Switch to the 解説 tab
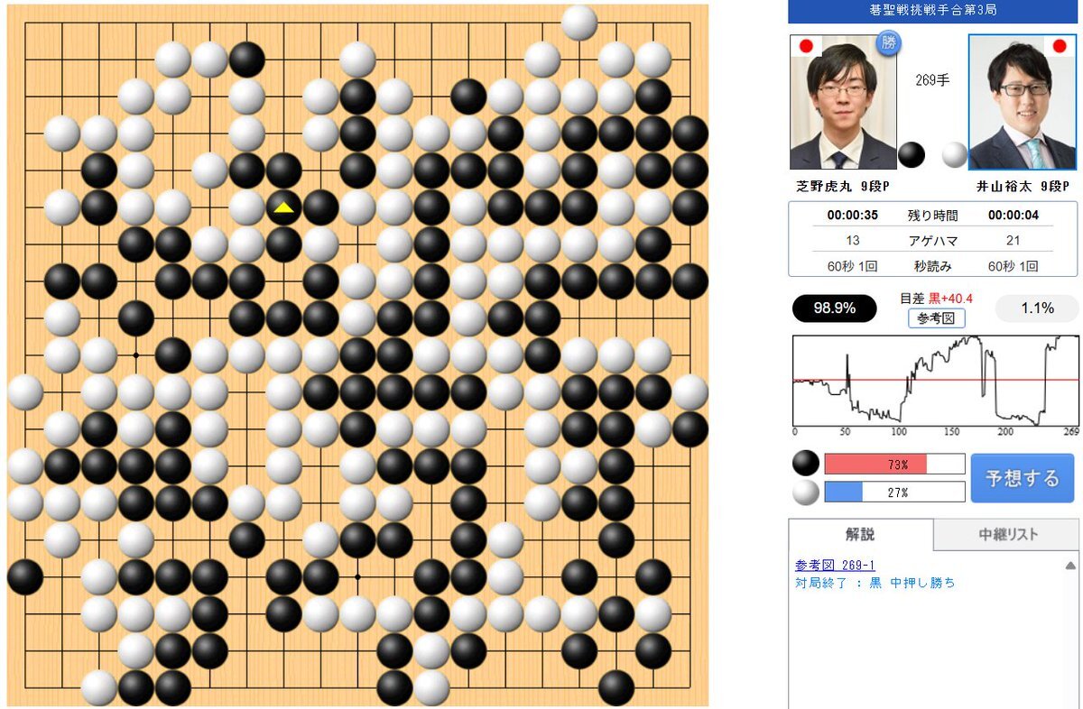Viewport: 1083px width, 709px height. [x=860, y=535]
